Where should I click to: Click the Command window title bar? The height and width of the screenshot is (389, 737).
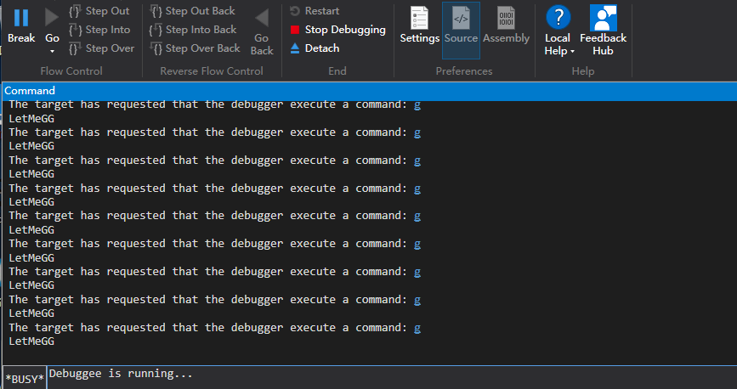coord(370,91)
